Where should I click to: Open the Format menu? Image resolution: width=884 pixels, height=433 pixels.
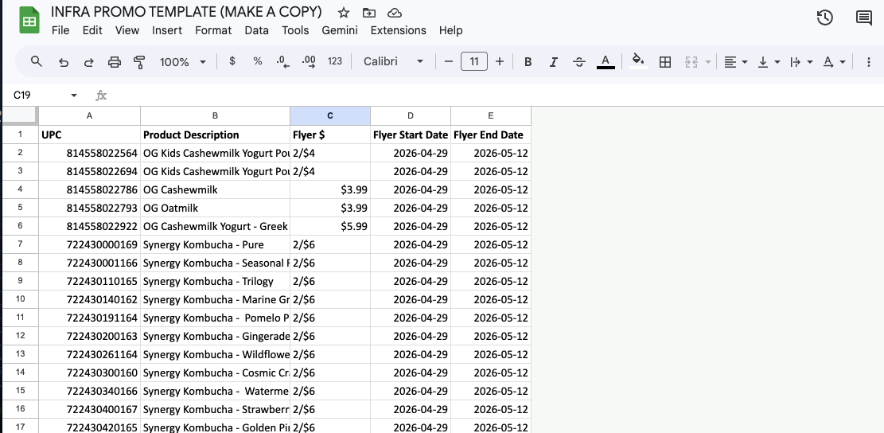[x=213, y=30]
